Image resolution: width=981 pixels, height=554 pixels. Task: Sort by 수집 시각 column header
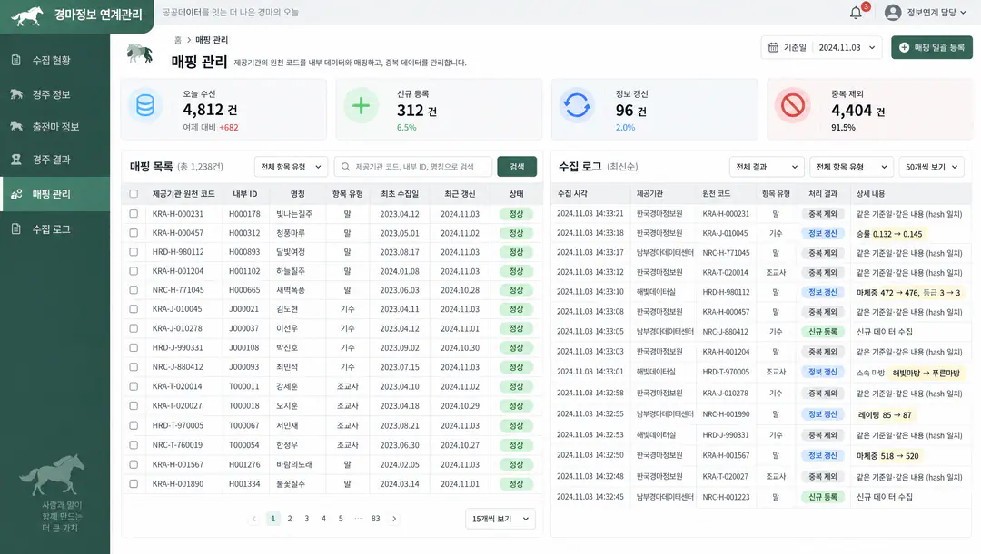pos(572,194)
